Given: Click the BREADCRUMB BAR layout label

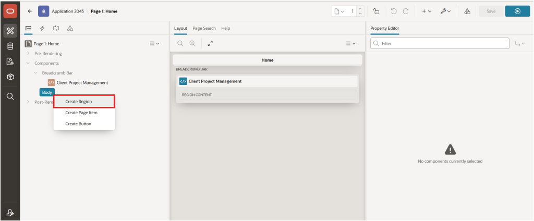Looking at the screenshot, I should pyautogui.click(x=192, y=69).
